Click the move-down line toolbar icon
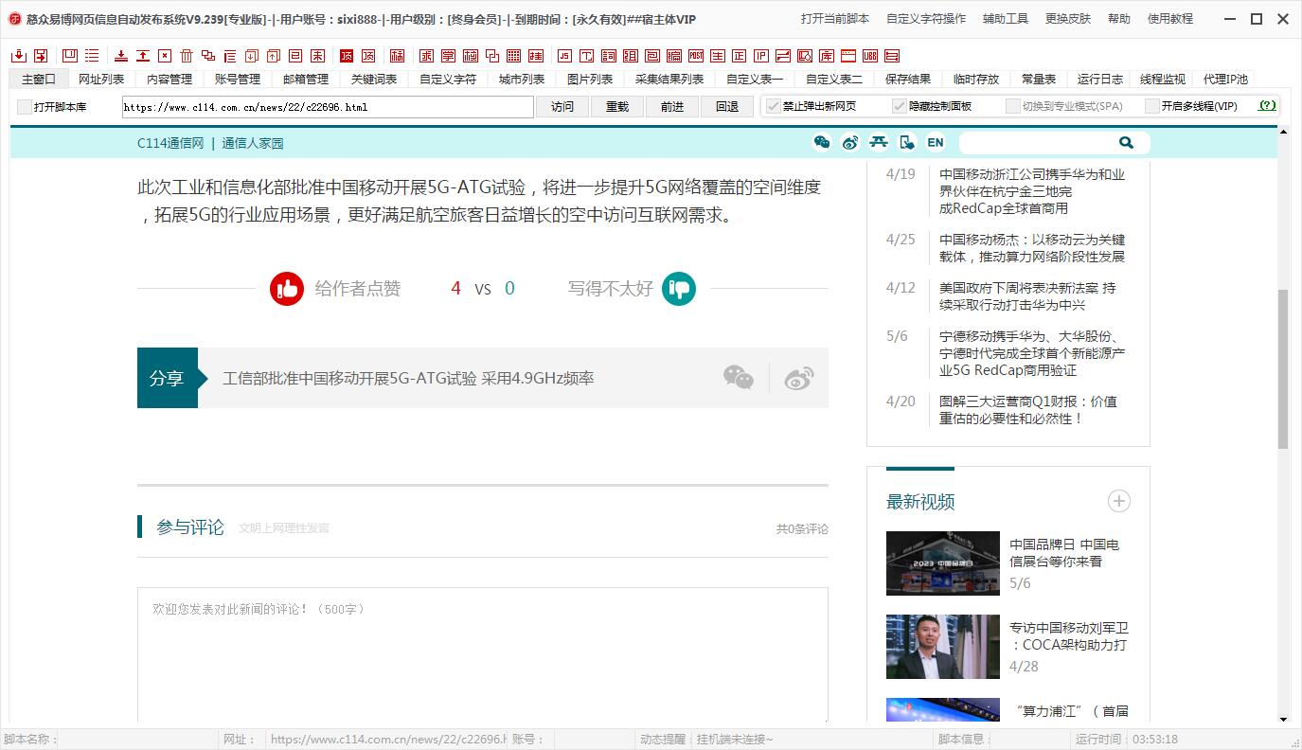The image size is (1302, 750). click(121, 56)
